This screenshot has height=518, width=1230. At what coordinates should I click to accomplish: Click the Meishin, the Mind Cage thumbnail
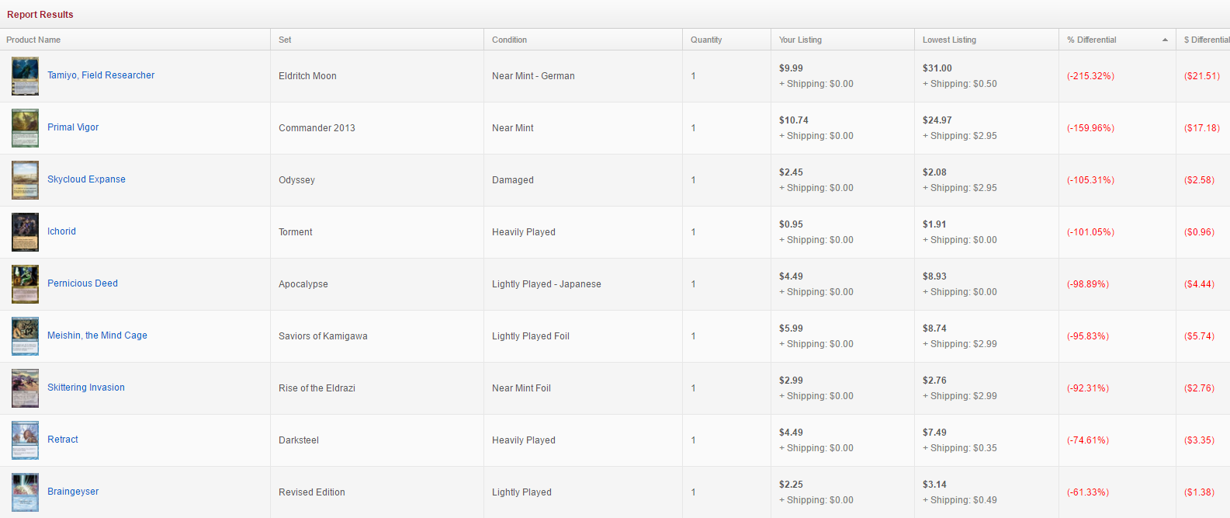pos(25,336)
